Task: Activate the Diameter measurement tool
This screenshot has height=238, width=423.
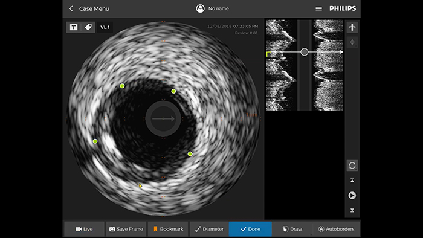Action: [x=209, y=229]
